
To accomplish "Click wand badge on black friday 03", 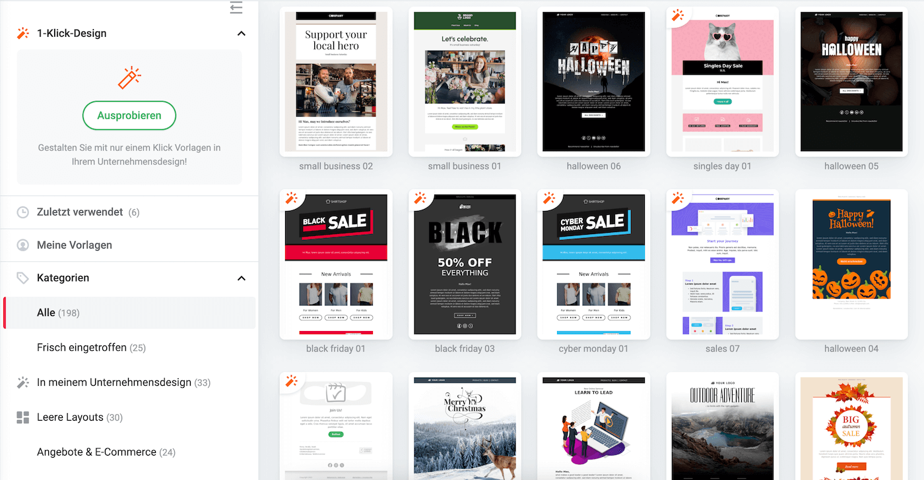I will [419, 198].
